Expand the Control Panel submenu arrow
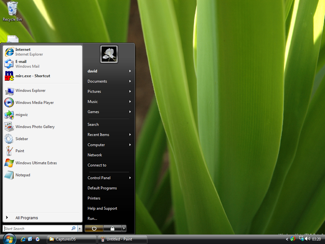 pos(130,178)
